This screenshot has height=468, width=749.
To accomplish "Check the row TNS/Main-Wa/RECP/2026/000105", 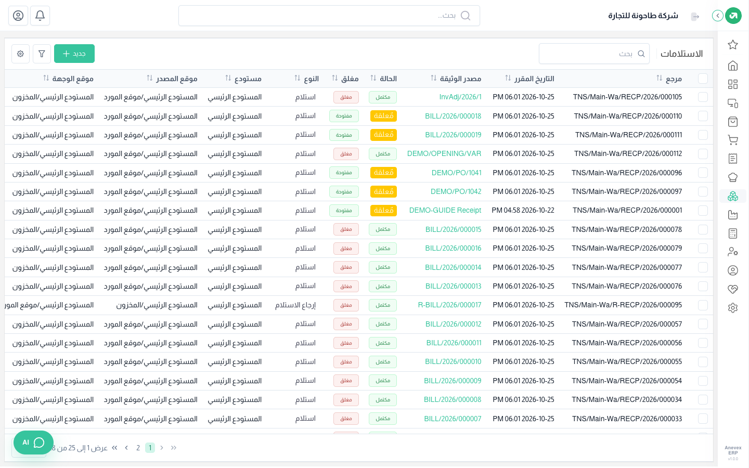I will pos(703,97).
